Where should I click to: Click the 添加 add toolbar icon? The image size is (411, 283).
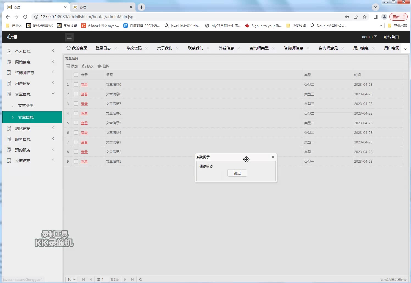tap(68, 66)
